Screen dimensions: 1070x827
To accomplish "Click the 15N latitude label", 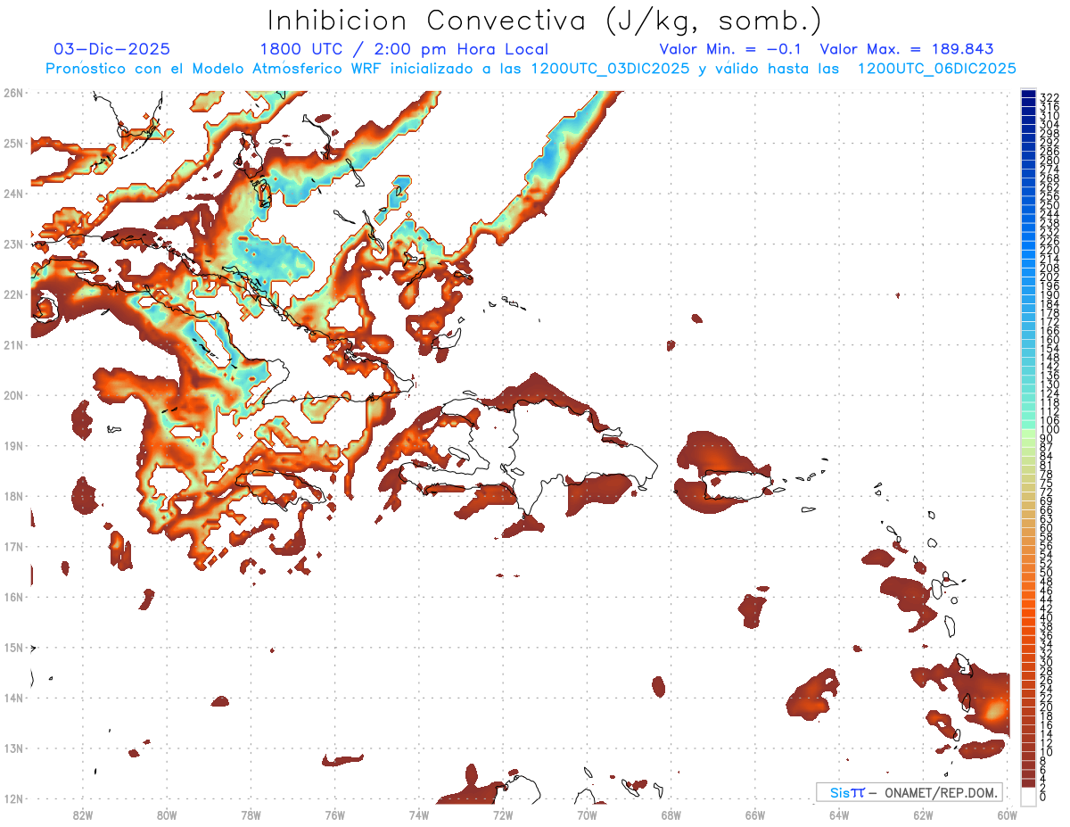I will (x=13, y=647).
